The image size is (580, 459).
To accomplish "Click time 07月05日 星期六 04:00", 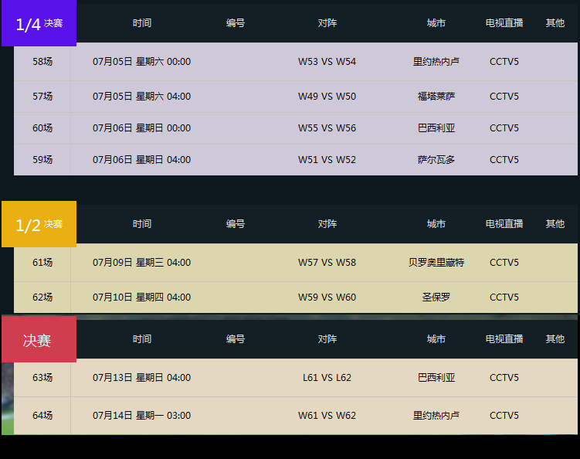I will pos(141,97).
